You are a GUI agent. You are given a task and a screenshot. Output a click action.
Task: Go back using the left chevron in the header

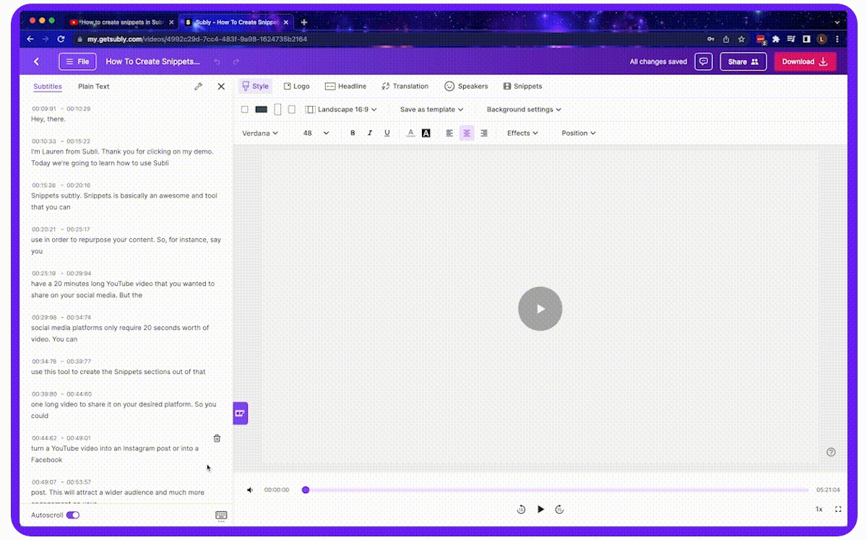click(37, 62)
